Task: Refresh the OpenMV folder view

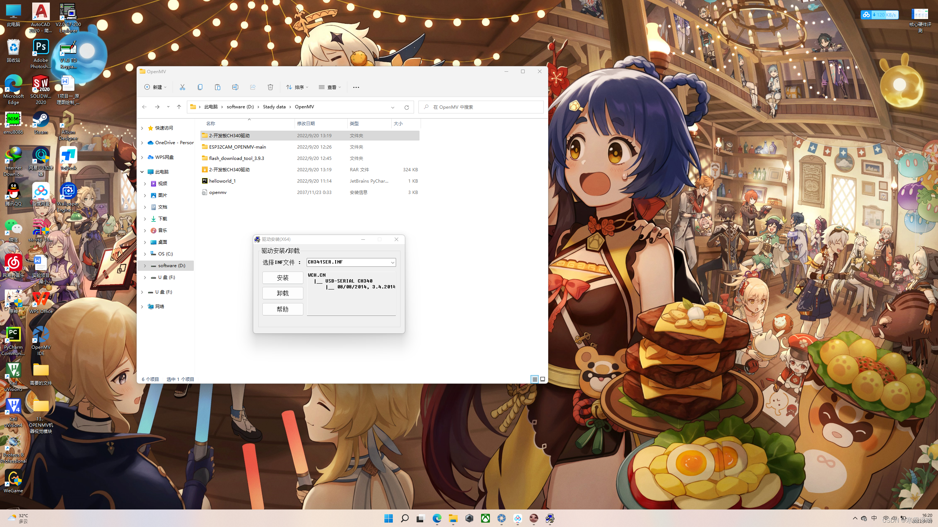Action: point(406,107)
